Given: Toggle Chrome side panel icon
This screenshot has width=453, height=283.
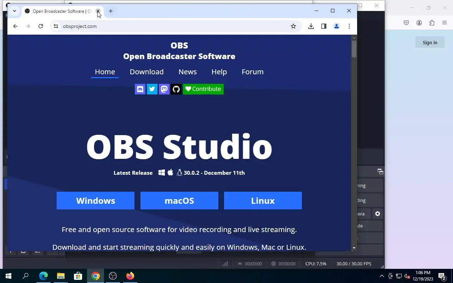Looking at the screenshot, I should coord(324,26).
